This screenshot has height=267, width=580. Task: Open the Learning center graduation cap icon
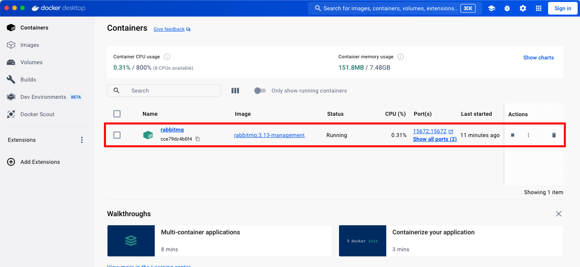(491, 8)
